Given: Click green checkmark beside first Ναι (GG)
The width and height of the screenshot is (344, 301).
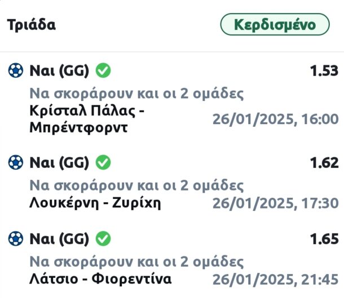Looking at the screenshot, I should 103,70.
